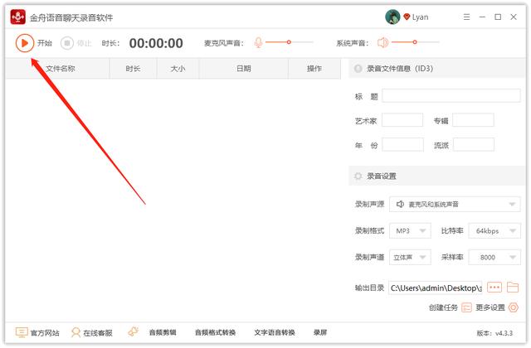Sort by 大小 column header

[x=178, y=69]
